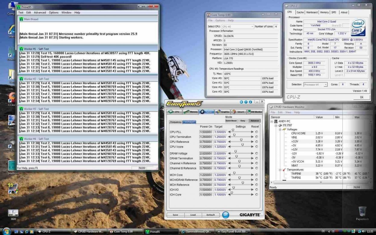Image resolution: width=376 pixels, height=235 pixels.
Task: Click the CPU Vcore voltage slider handle
Action: (x=243, y=145)
